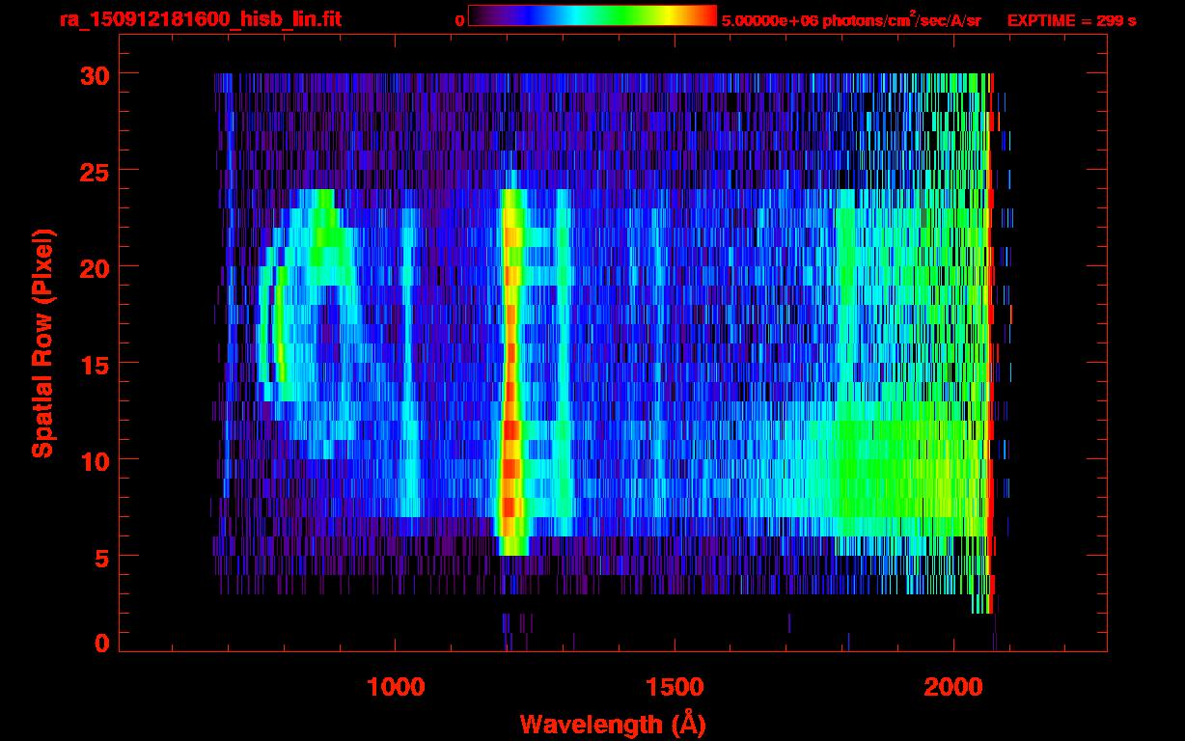The image size is (1185, 741).
Task: Click the 2000 wavelength tick label
Action: (x=953, y=687)
